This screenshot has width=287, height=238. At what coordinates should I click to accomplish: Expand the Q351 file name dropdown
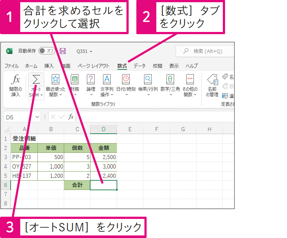coord(91,51)
